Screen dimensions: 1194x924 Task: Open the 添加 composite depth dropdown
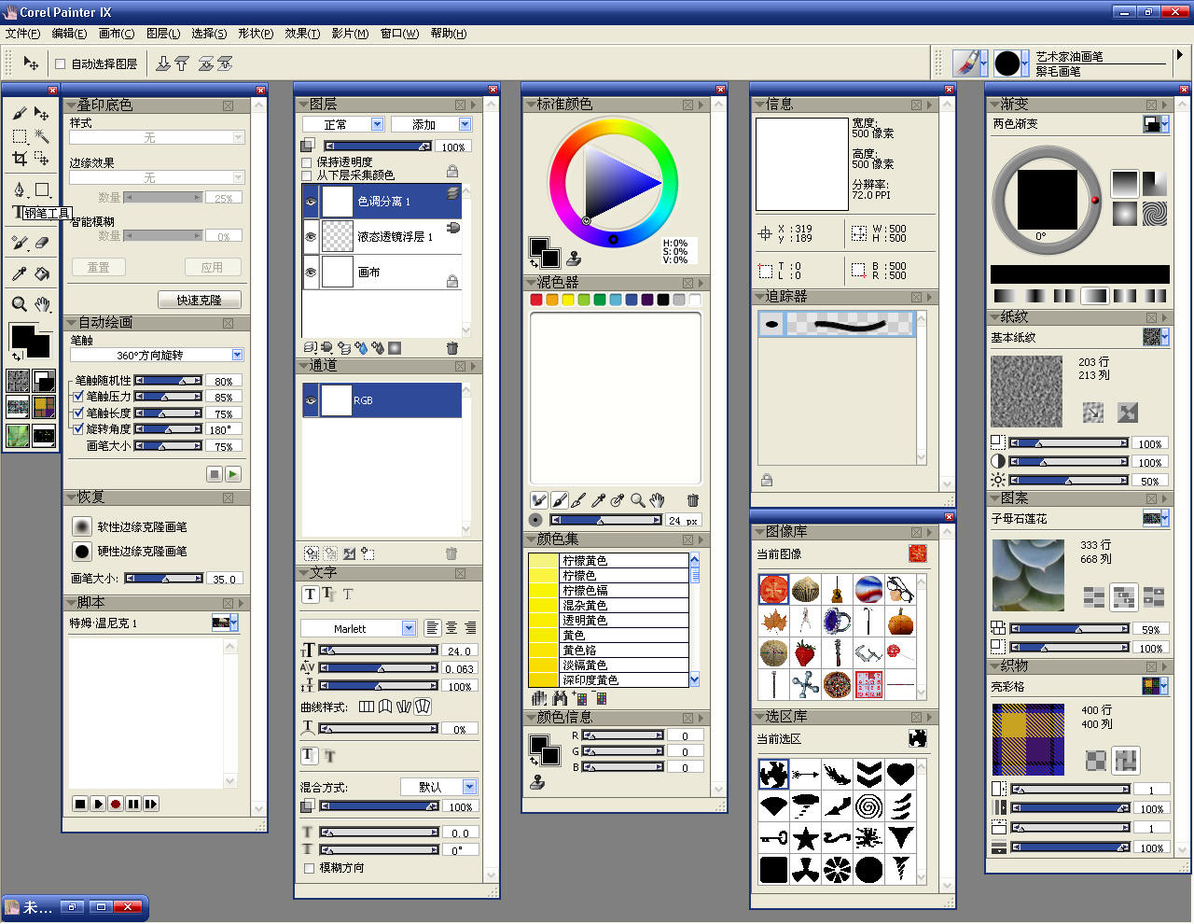465,124
